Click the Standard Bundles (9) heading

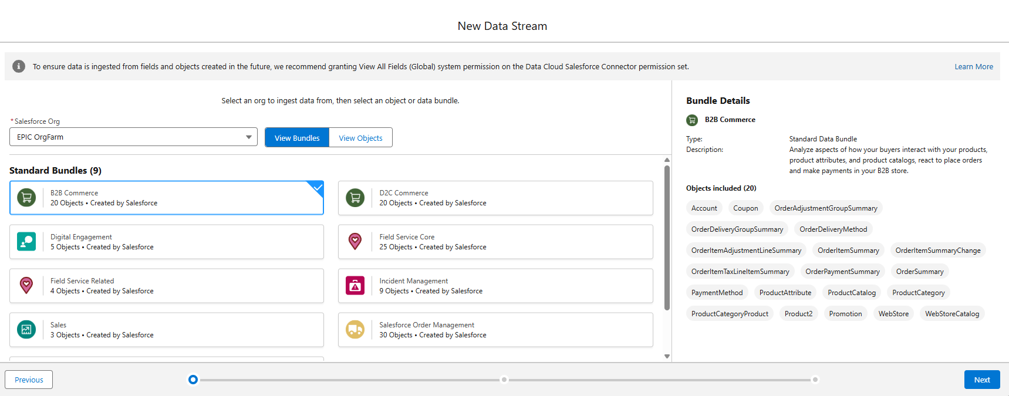click(x=55, y=171)
